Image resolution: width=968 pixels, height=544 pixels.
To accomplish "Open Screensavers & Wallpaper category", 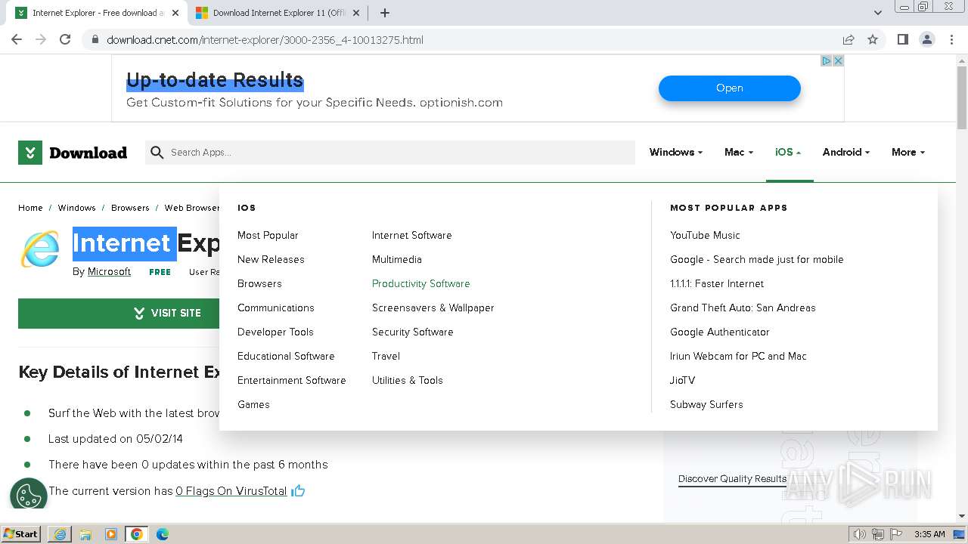I will pos(433,308).
